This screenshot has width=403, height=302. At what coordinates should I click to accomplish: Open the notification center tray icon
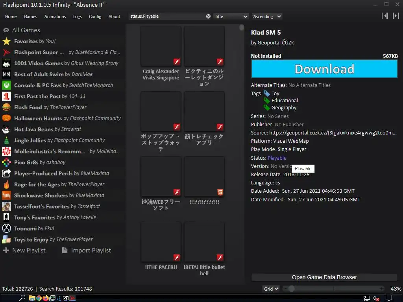389,298
